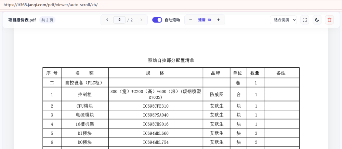Click the 二 serial cell
The image size is (342, 149).
click(52, 83)
